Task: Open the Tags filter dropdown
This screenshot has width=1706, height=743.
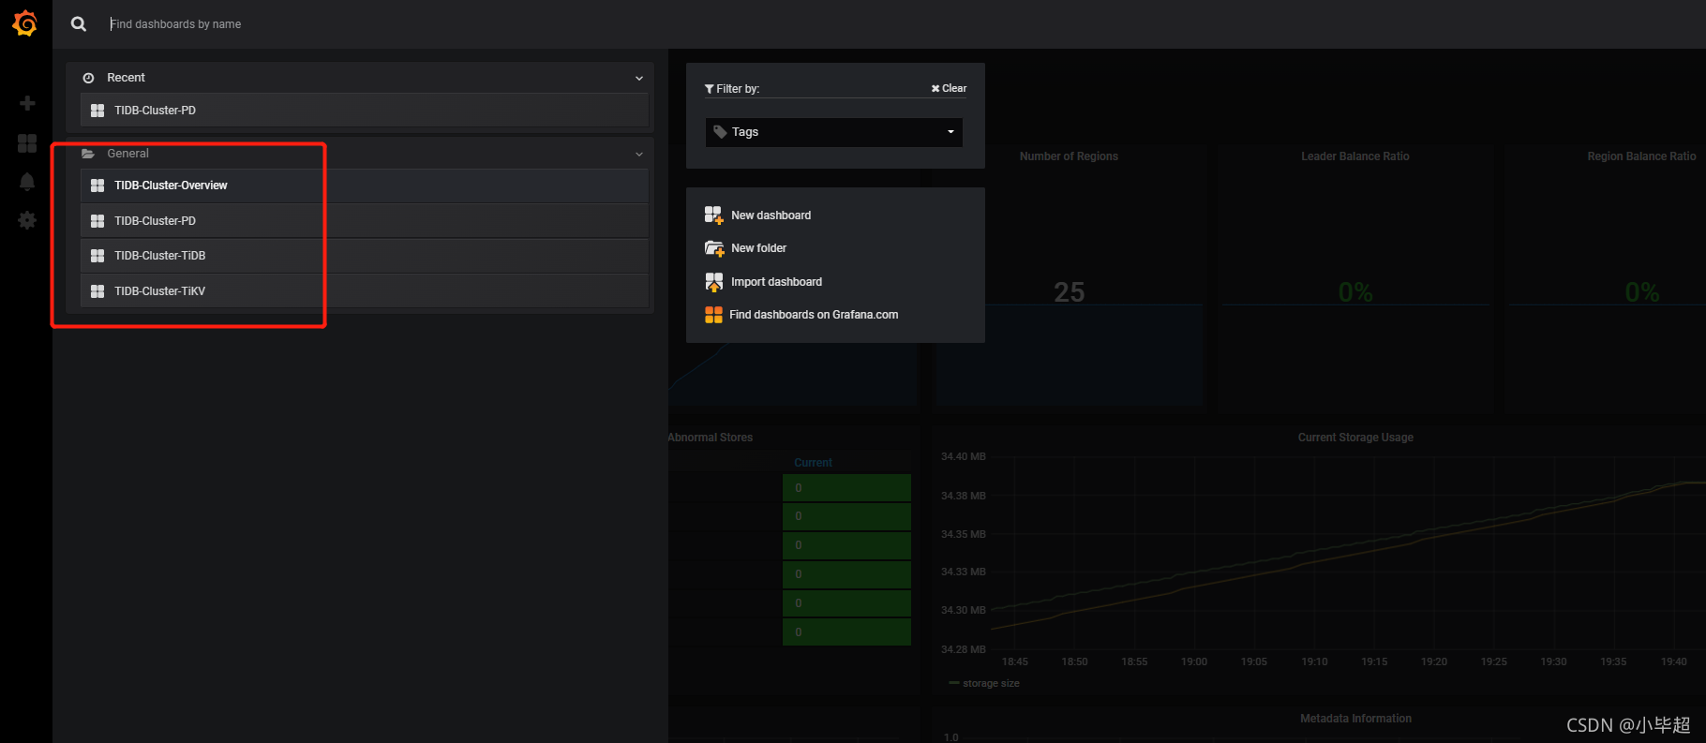Action: coord(834,132)
